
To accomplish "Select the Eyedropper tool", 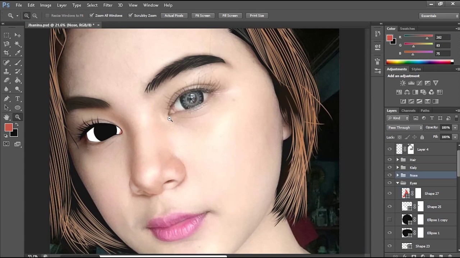I will (18, 53).
